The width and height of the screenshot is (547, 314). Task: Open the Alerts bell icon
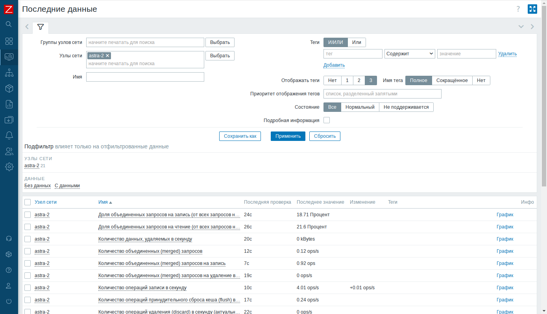pyautogui.click(x=9, y=135)
